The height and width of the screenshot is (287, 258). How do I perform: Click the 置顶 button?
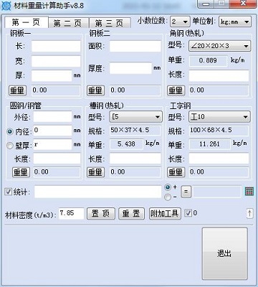pos(101,213)
